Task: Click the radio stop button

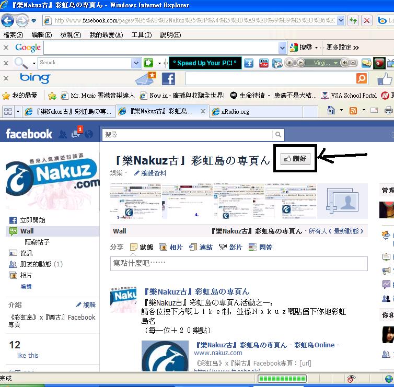Action: [289, 63]
